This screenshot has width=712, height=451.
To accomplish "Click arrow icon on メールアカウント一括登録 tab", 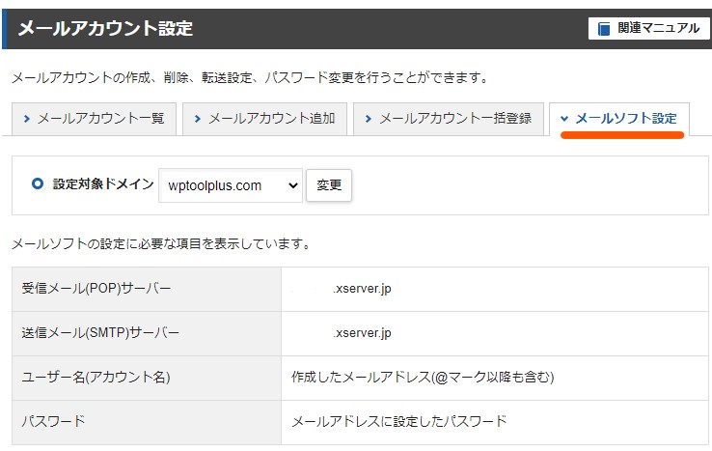I will pos(368,119).
